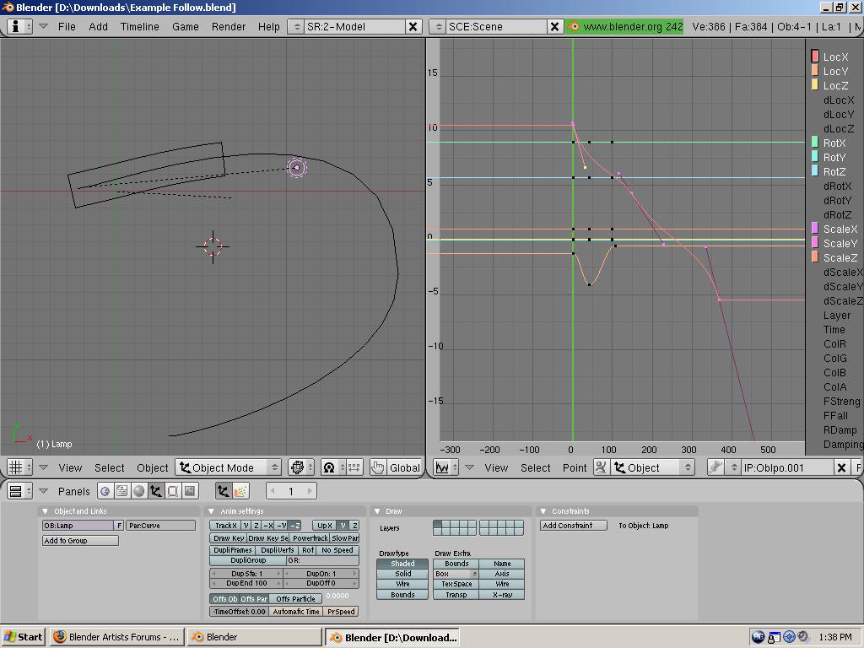This screenshot has width=864, height=648.
Task: Open the Timeline menu
Action: [139, 26]
